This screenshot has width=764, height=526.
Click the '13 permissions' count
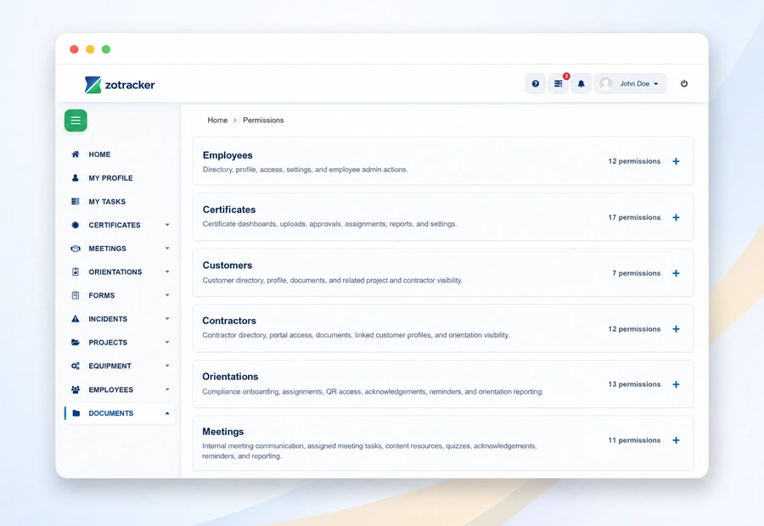click(x=634, y=384)
